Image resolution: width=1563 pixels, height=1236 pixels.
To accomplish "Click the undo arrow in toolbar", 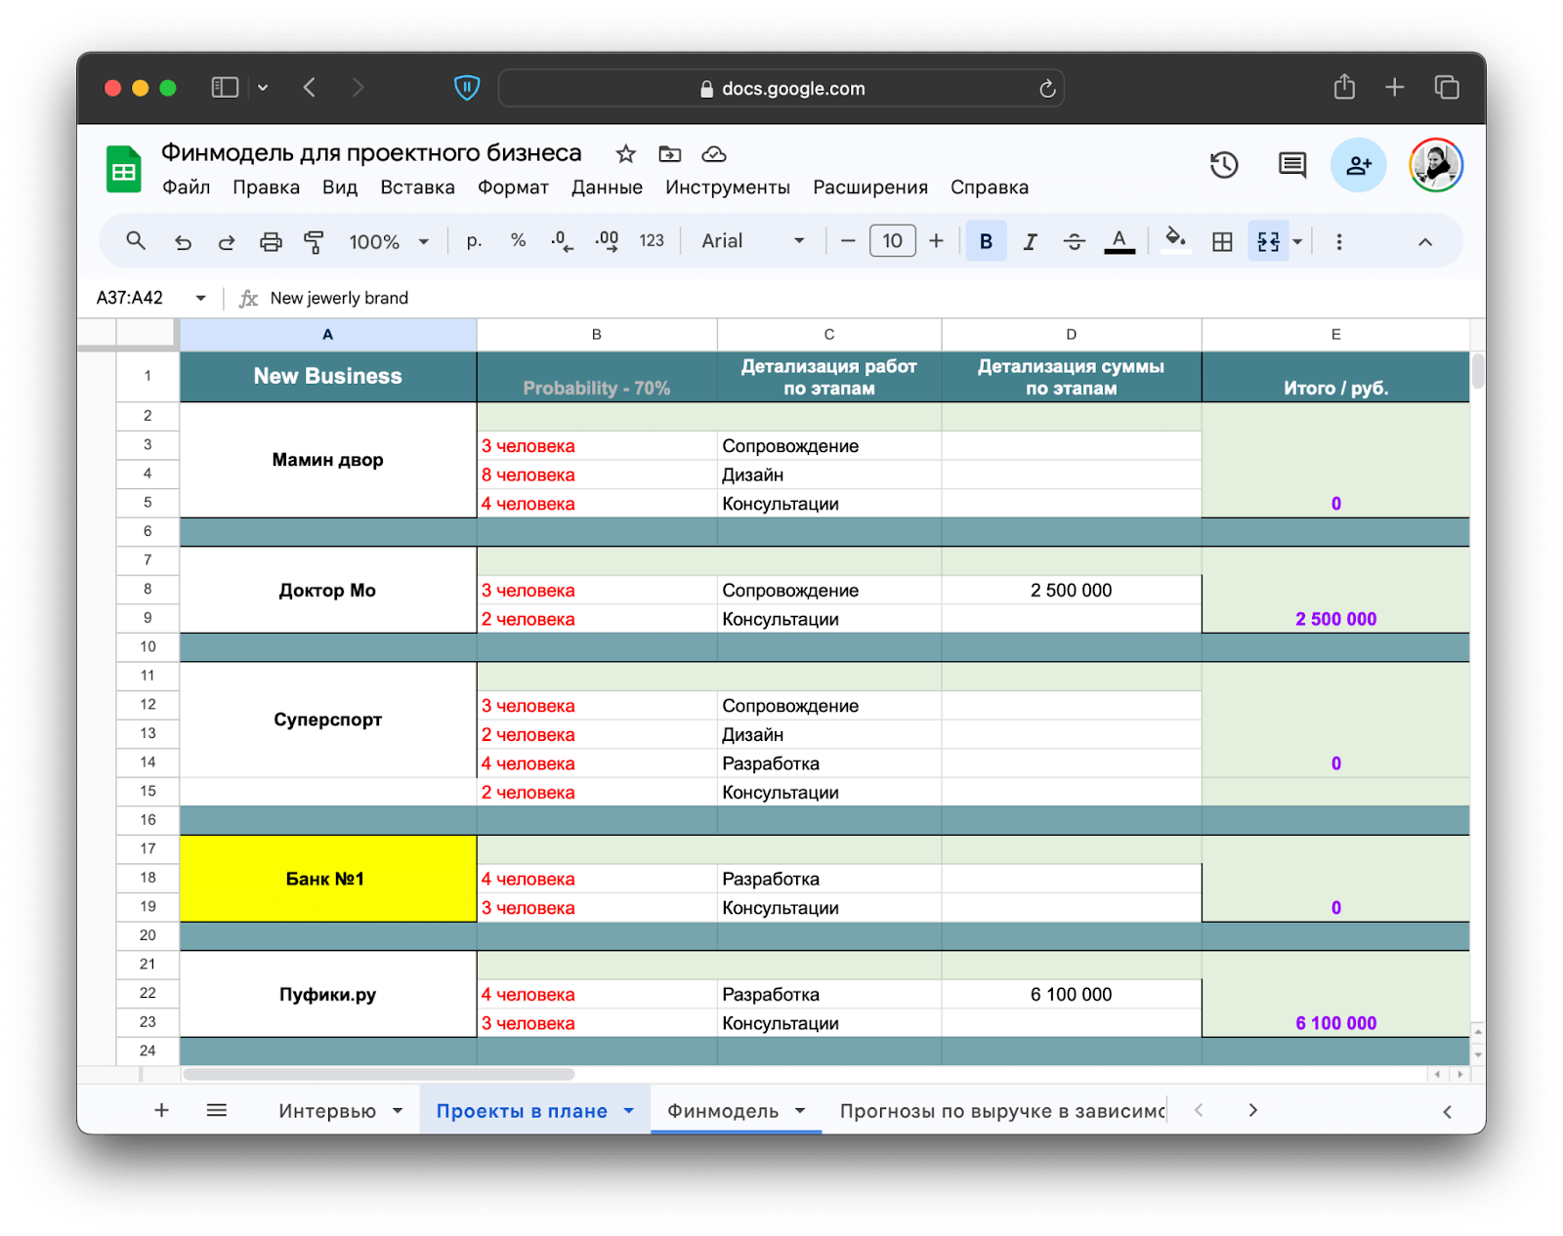I will (183, 242).
